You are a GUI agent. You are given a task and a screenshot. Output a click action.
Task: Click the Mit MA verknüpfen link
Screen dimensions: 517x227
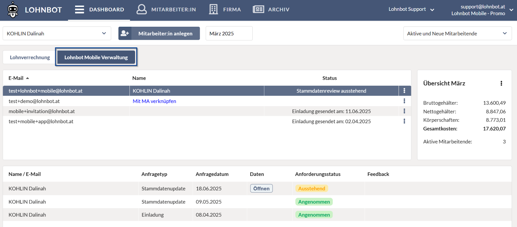[154, 101]
